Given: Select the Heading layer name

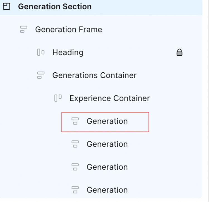Looking at the screenshot, I should (x=68, y=52).
